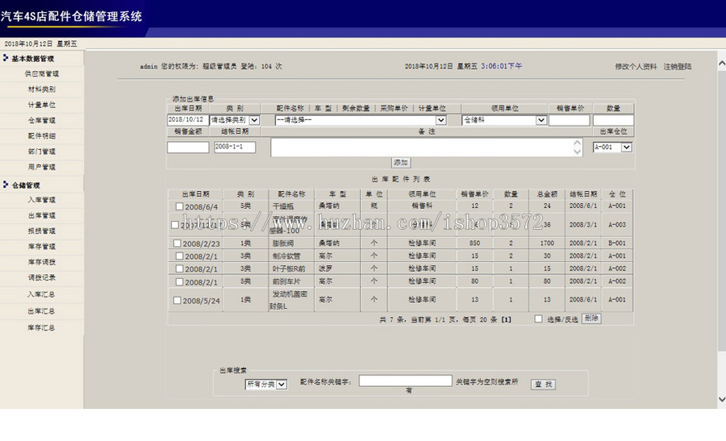726x441 pixels.
Task: Check the 叶子板R前 row checkbox
Action: [x=179, y=268]
